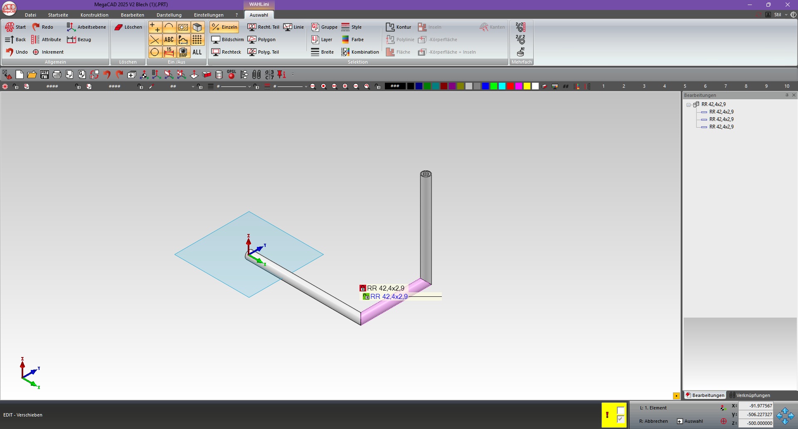Select Rechteck selection mode
798x429 pixels.
pyautogui.click(x=226, y=52)
